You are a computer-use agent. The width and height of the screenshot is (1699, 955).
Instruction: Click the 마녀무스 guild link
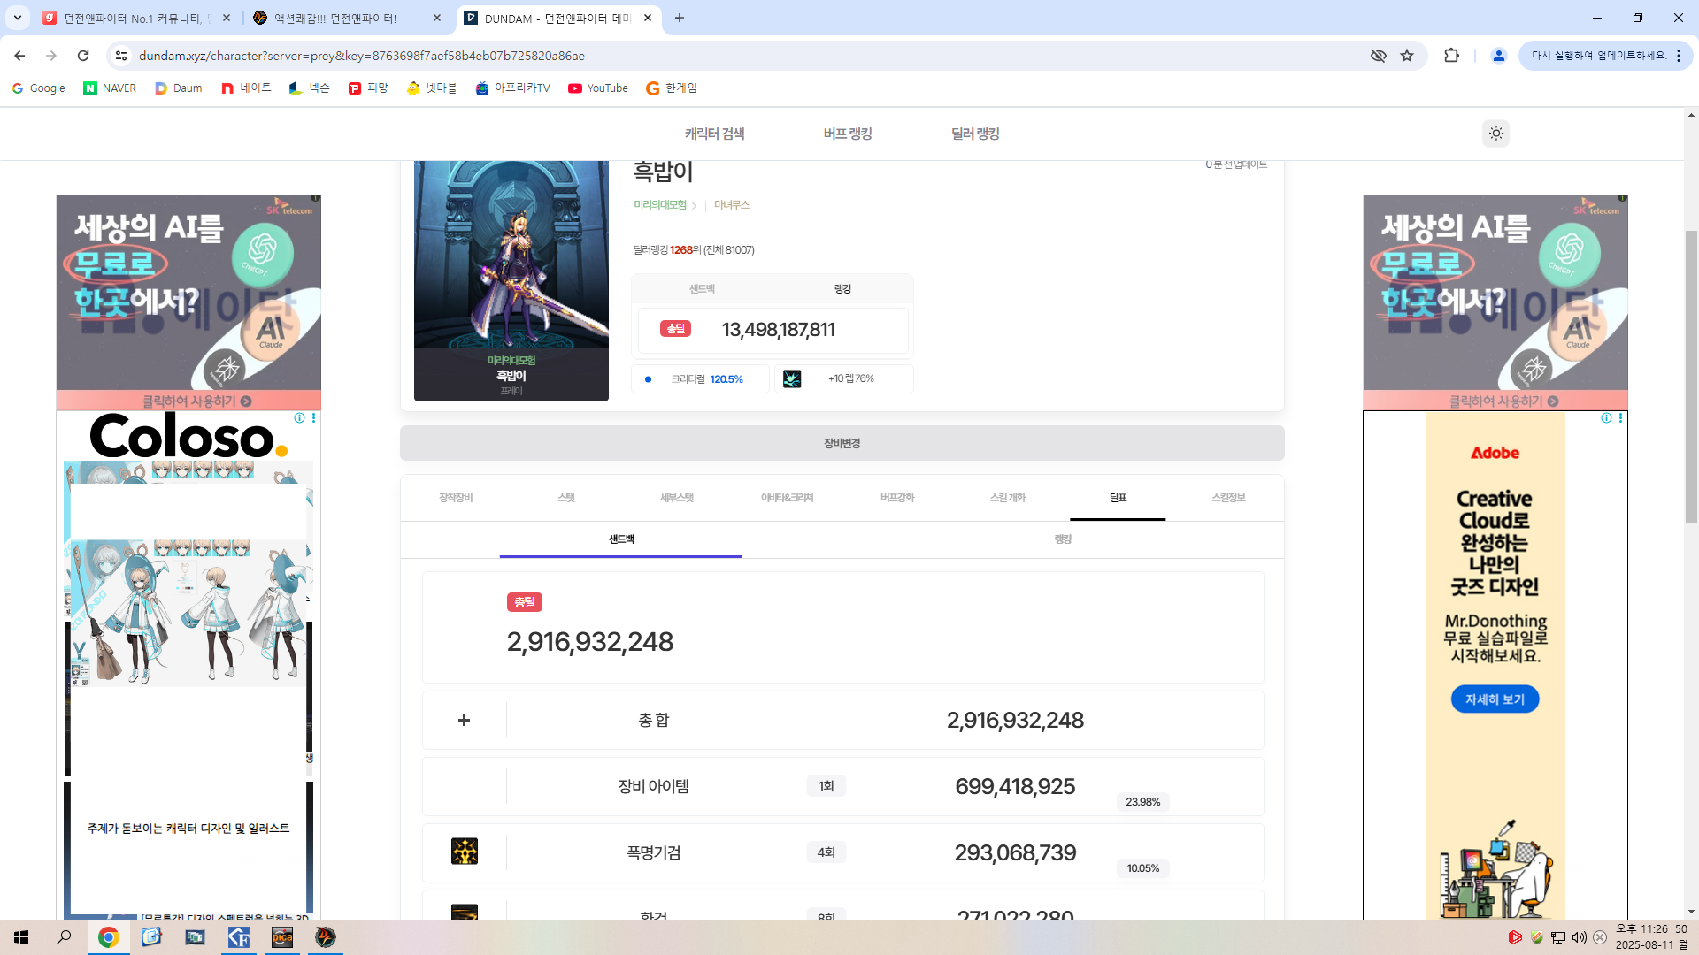point(732,205)
